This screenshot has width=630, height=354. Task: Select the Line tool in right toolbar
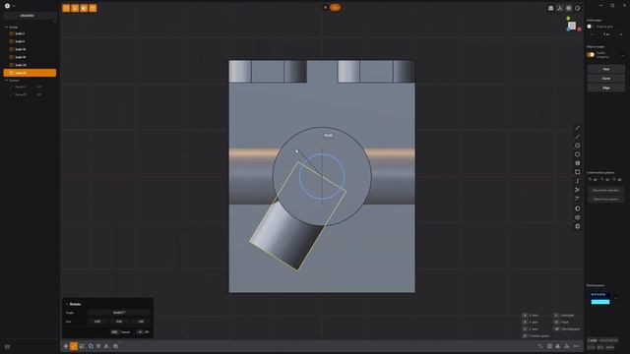pos(578,128)
